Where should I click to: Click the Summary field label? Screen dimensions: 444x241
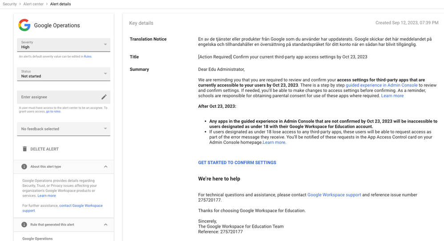[139, 69]
